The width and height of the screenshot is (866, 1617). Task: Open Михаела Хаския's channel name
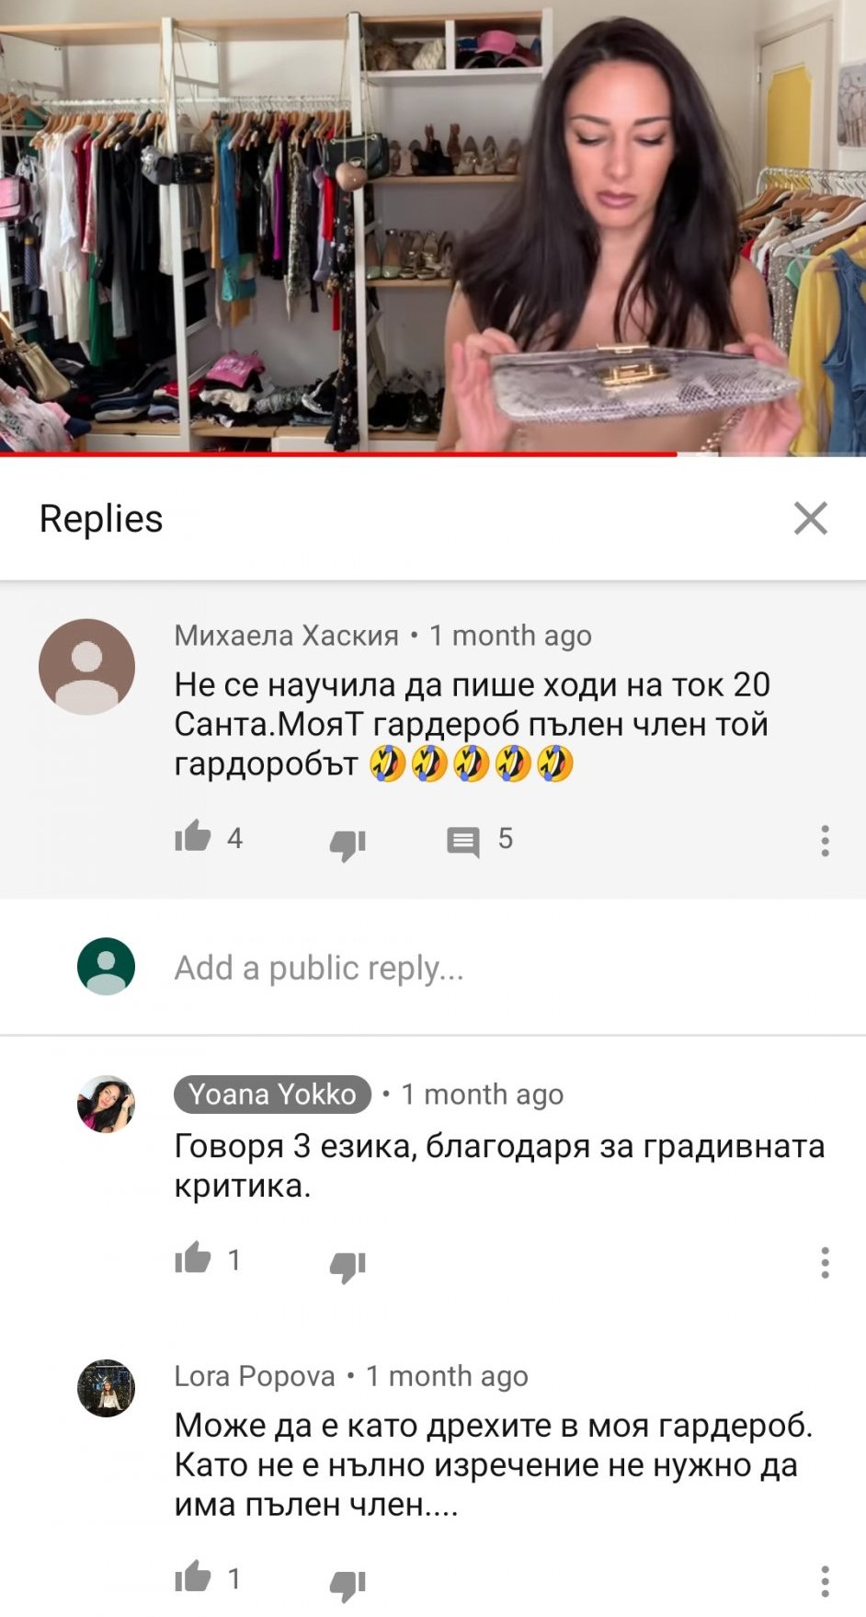[287, 636]
